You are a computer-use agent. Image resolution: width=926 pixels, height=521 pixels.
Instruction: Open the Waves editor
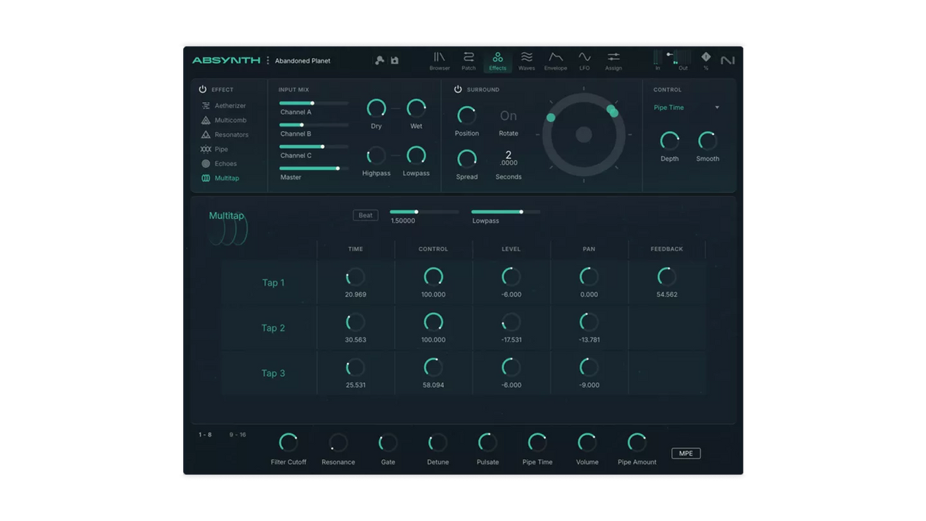[x=526, y=60]
